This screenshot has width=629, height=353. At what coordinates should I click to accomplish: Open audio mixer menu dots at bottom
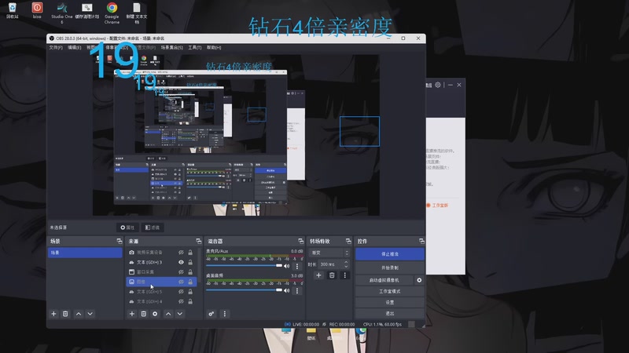[225, 314]
